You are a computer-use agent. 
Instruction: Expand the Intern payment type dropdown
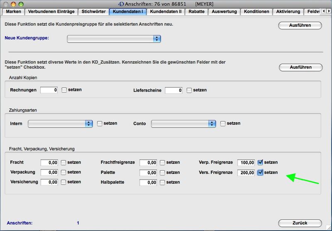(60, 124)
